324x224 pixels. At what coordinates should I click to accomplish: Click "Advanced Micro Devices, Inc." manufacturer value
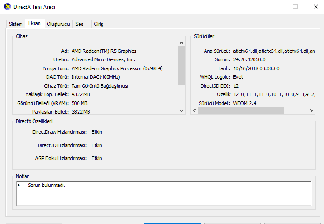tap(103, 59)
